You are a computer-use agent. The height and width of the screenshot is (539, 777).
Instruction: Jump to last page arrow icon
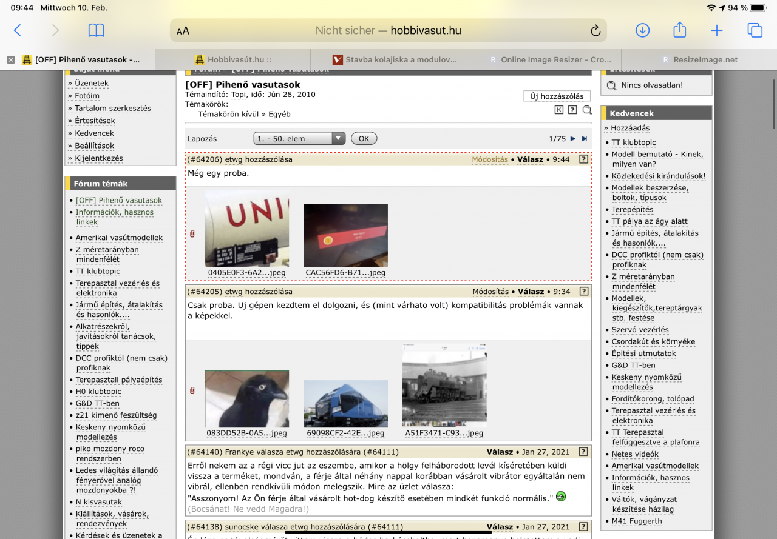tap(584, 139)
